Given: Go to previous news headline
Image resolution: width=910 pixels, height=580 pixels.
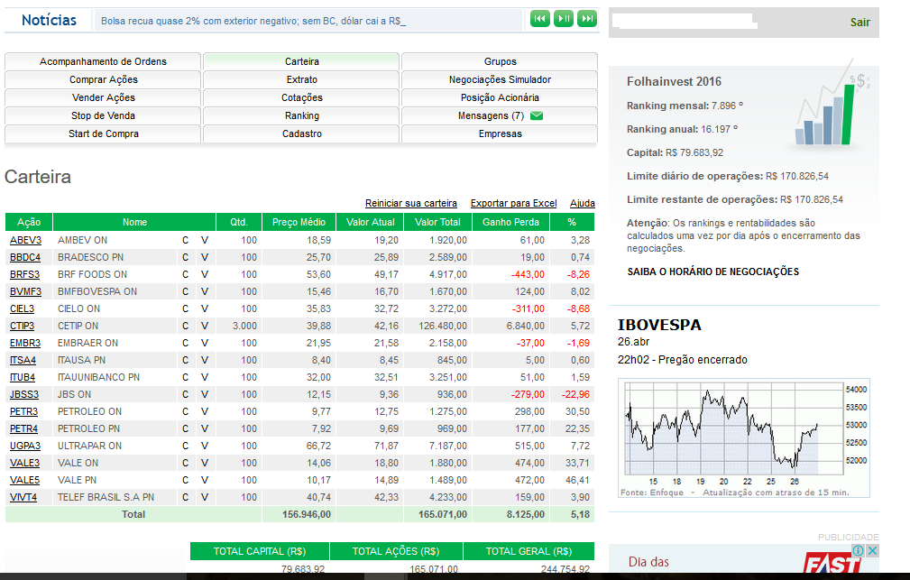Looking at the screenshot, I should click(x=539, y=19).
